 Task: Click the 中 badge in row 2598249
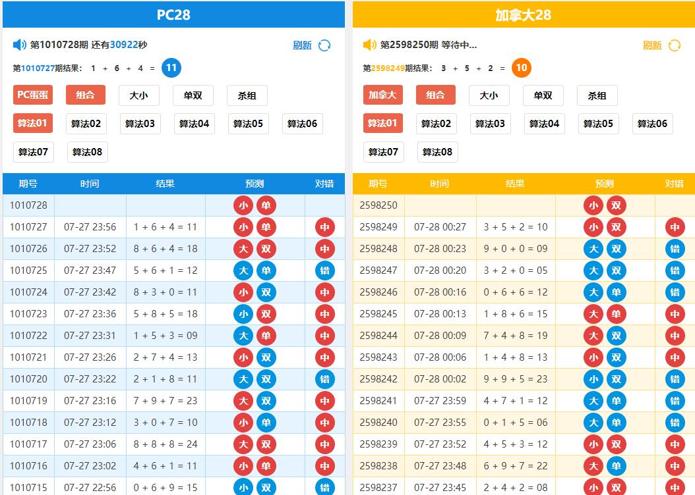click(675, 227)
